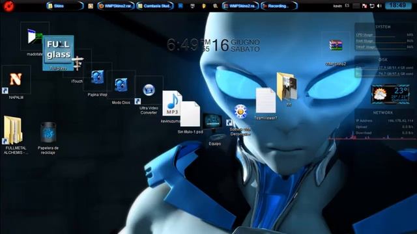Click the yellow shield icon in taskbar
417x234 pixels.
click(x=204, y=6)
